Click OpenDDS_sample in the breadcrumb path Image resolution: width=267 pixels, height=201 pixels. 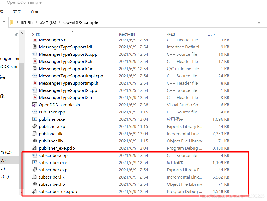coord(81,22)
